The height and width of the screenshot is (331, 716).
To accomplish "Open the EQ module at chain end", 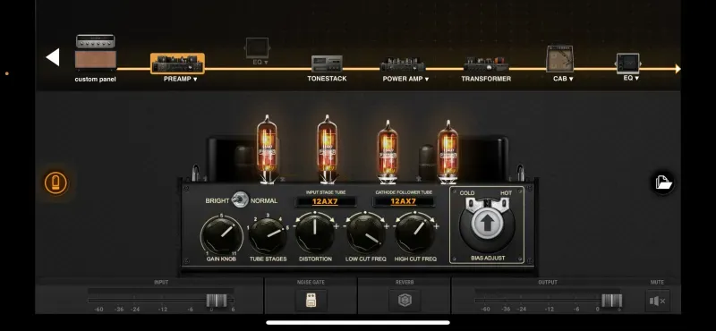I will [x=628, y=67].
